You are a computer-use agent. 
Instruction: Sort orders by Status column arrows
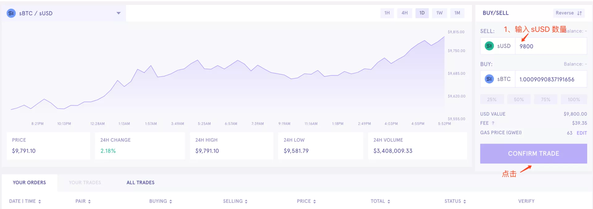coord(465,201)
